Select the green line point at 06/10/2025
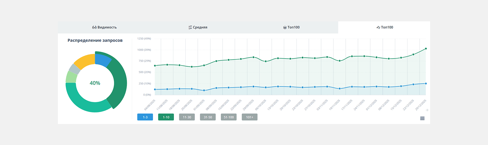Viewport: 488px width, 145px height. click(x=265, y=61)
